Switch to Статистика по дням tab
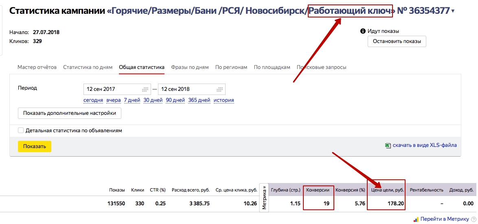This screenshot has height=224, width=478. (x=88, y=67)
